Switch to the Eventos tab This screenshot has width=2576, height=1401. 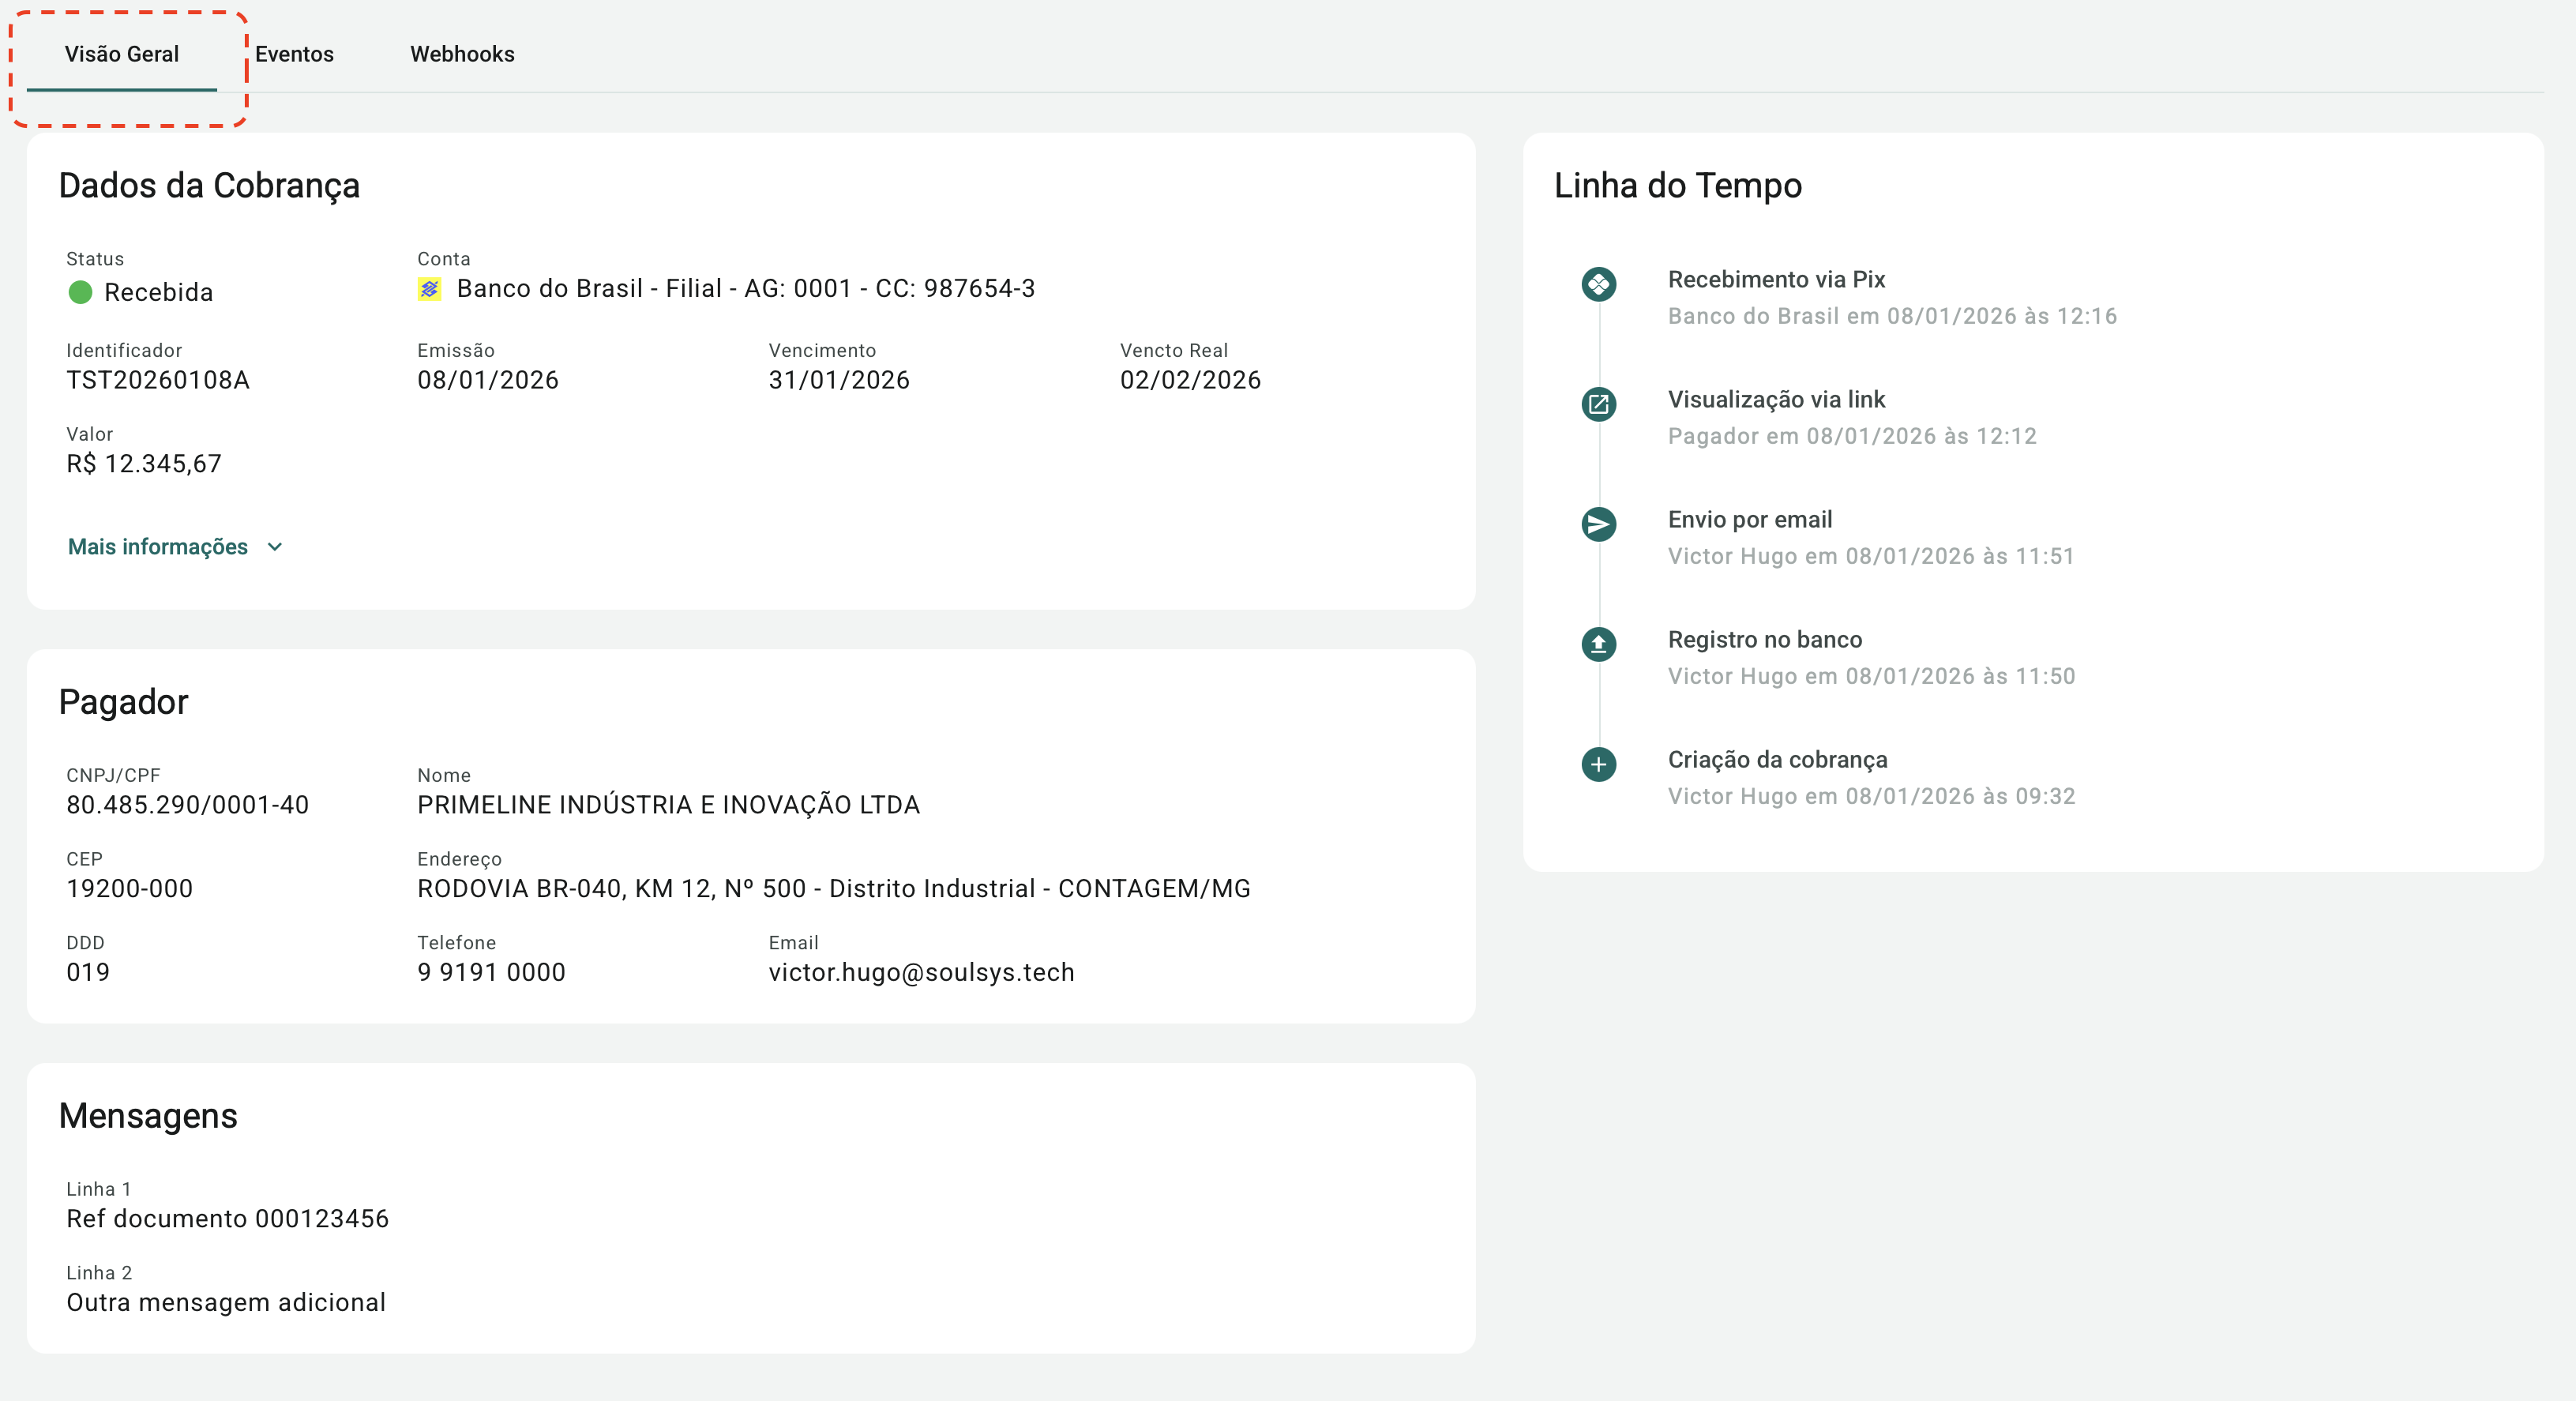(x=294, y=54)
